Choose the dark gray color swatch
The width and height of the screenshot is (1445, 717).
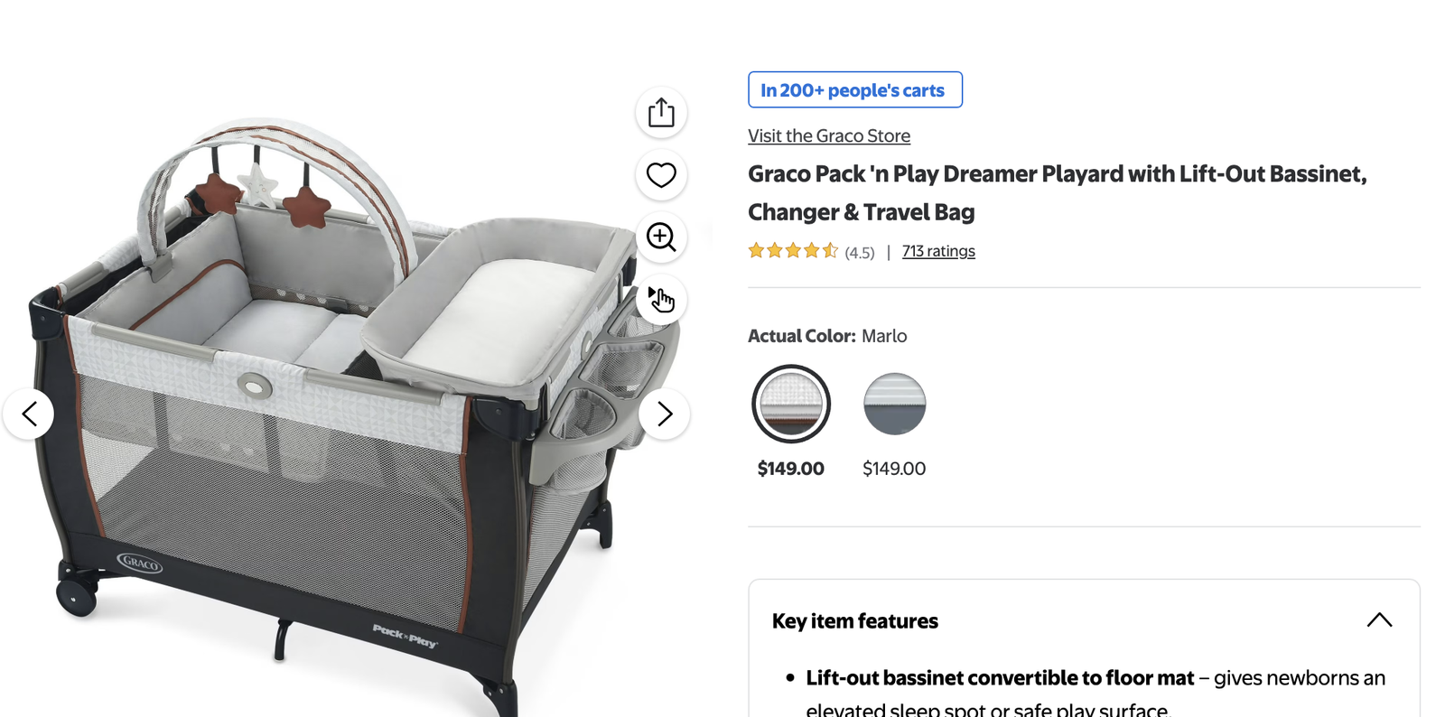click(894, 404)
